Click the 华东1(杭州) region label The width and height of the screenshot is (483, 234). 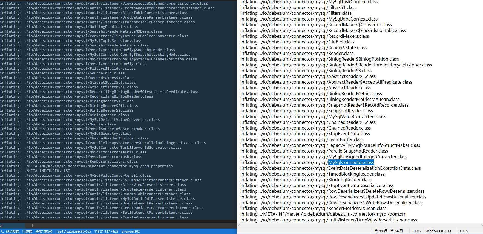point(44,232)
